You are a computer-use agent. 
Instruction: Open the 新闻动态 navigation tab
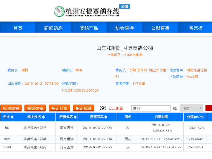(x=53, y=28)
